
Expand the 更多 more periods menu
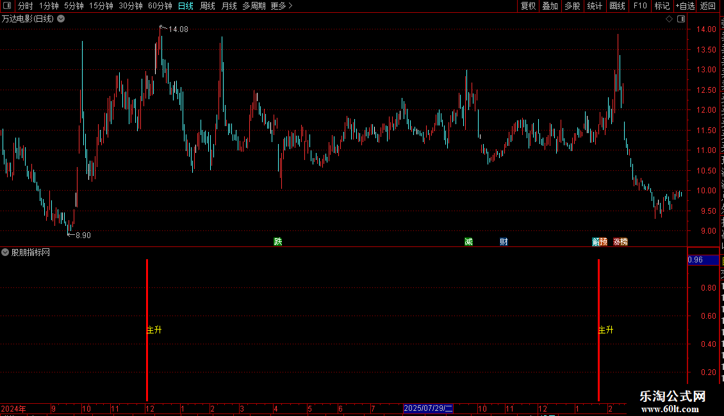[x=281, y=6]
